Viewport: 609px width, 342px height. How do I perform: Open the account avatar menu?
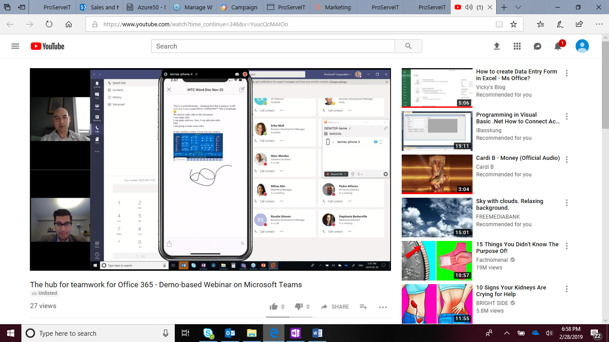582,46
